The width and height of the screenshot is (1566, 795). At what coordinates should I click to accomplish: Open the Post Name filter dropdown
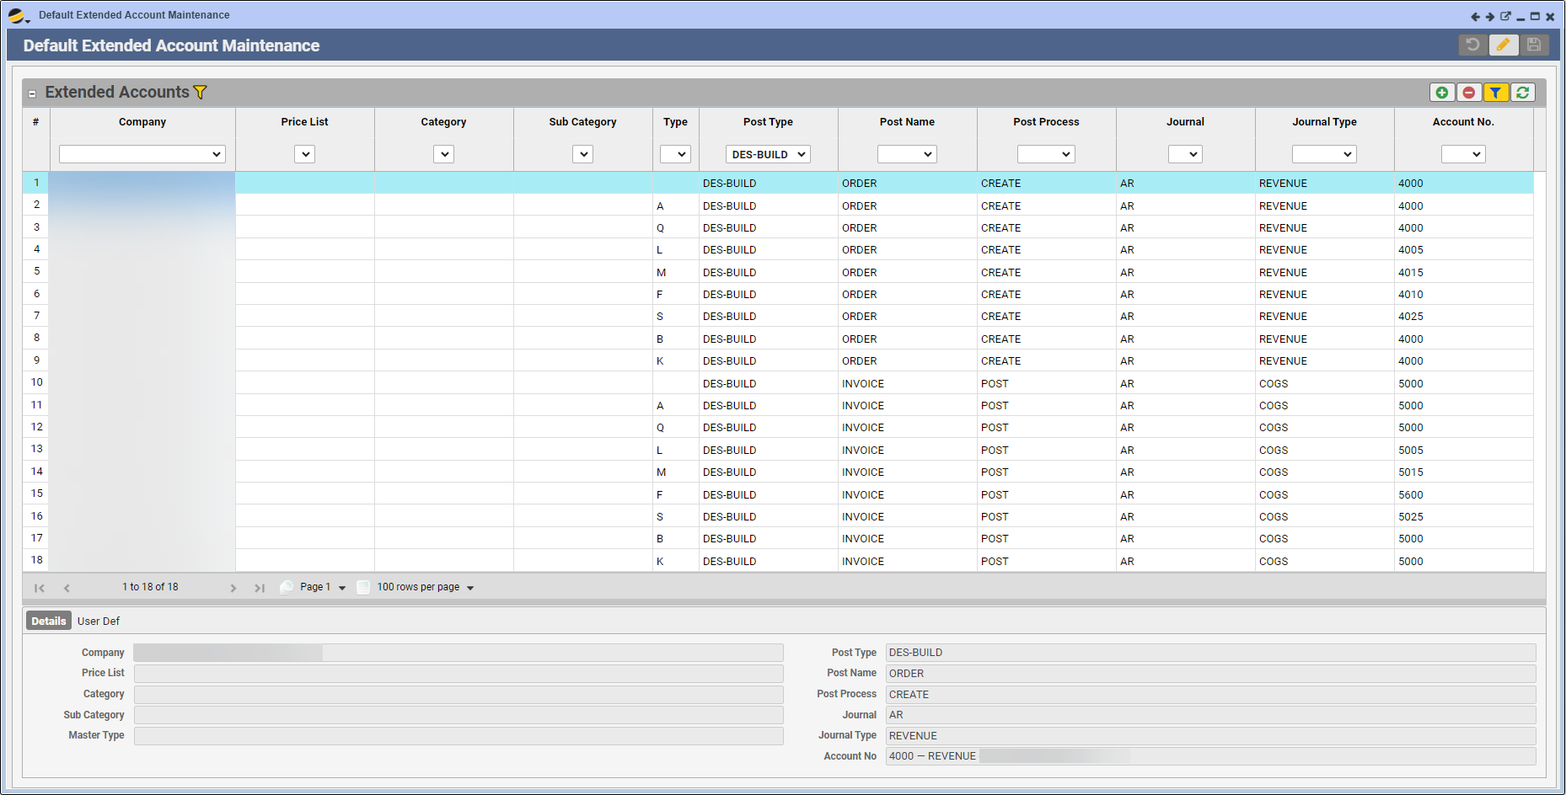(908, 154)
